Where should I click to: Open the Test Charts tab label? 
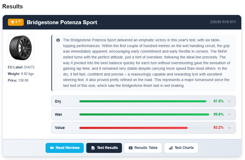[184, 148]
